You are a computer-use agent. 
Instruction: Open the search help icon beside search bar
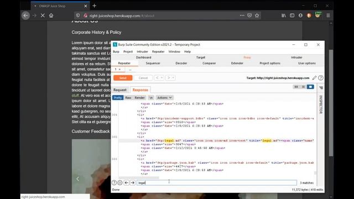(x=114, y=183)
